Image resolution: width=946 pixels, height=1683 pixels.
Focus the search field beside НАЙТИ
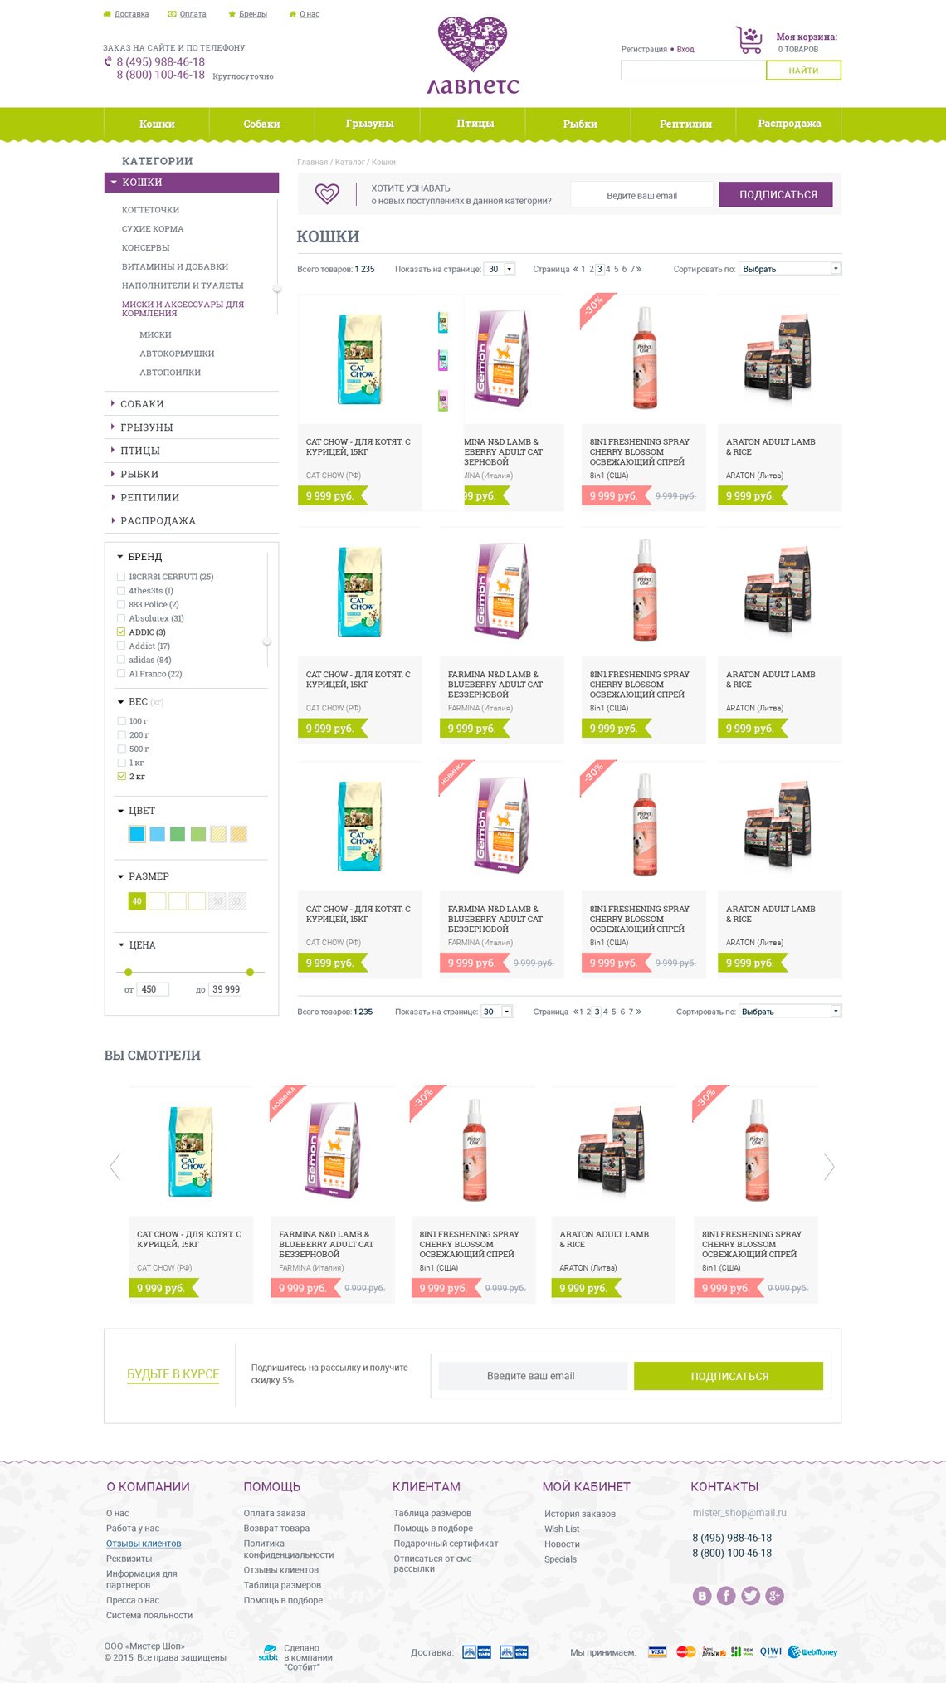pyautogui.click(x=694, y=71)
